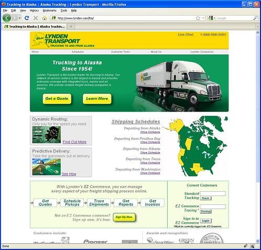This screenshot has width=261, height=250.
Task: Click the Get Invoices step box
Action: pos(153,203)
